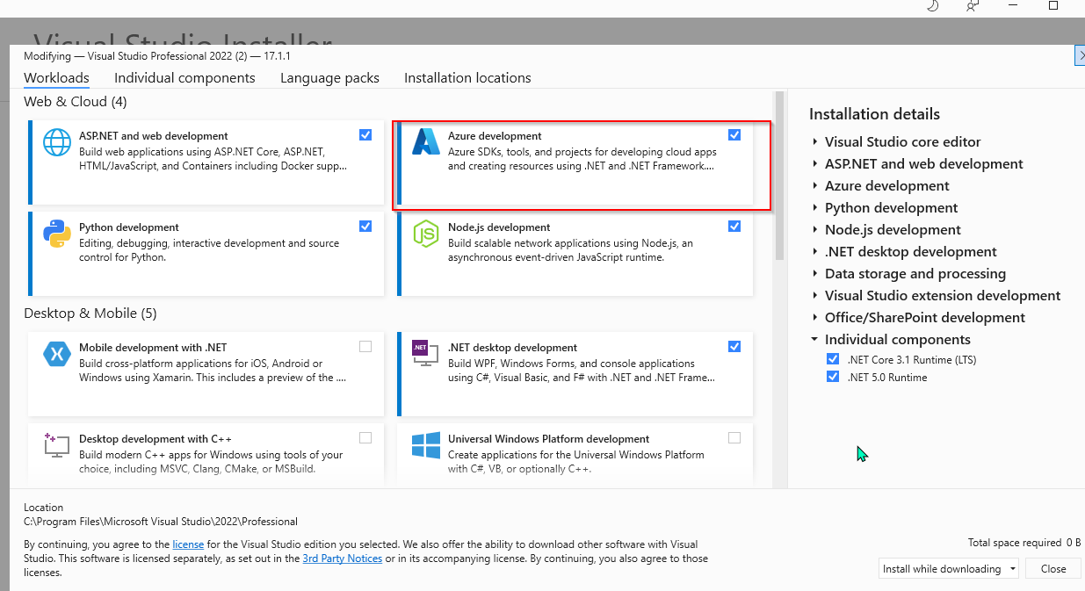Check Universal Windows Platform development checkbox

click(x=734, y=438)
